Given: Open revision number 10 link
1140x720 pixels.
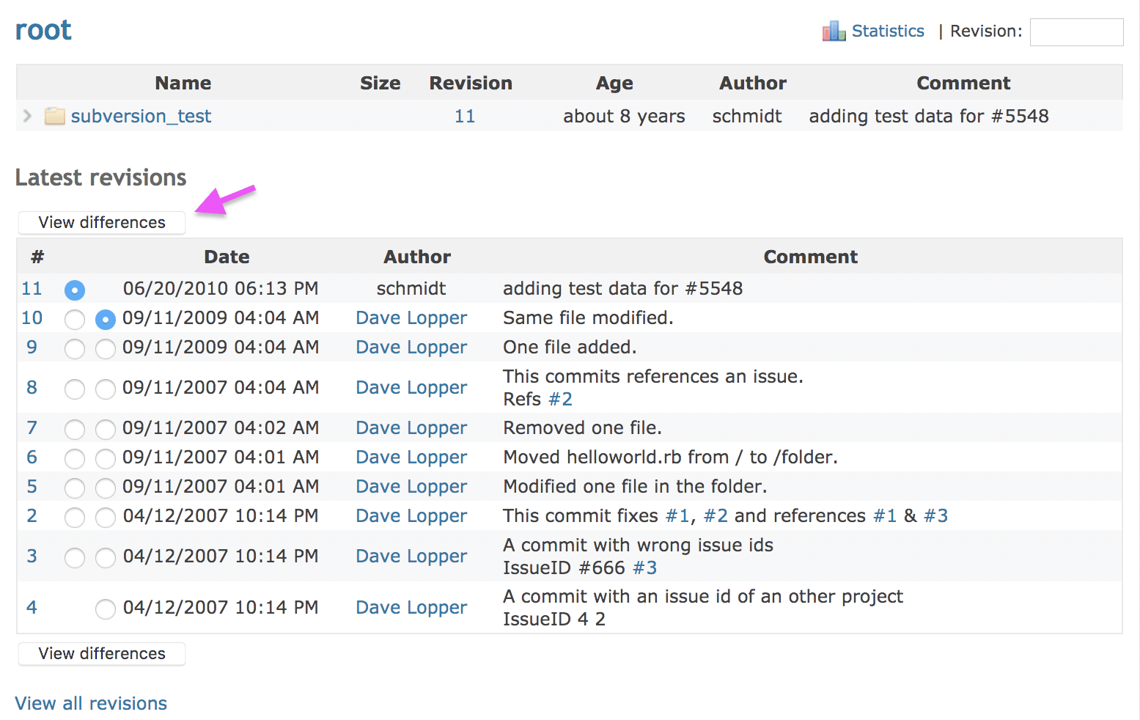Looking at the screenshot, I should tap(32, 317).
